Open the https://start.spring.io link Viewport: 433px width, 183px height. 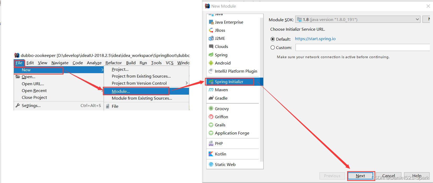315,39
